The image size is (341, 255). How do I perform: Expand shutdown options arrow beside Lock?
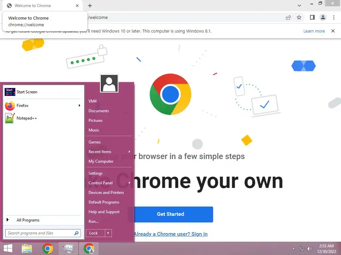(x=108, y=233)
